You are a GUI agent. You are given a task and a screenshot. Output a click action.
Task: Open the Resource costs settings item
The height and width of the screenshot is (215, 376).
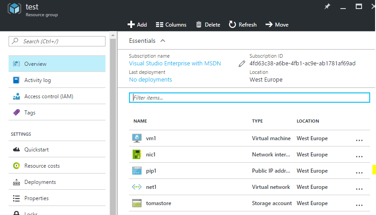click(57, 165)
